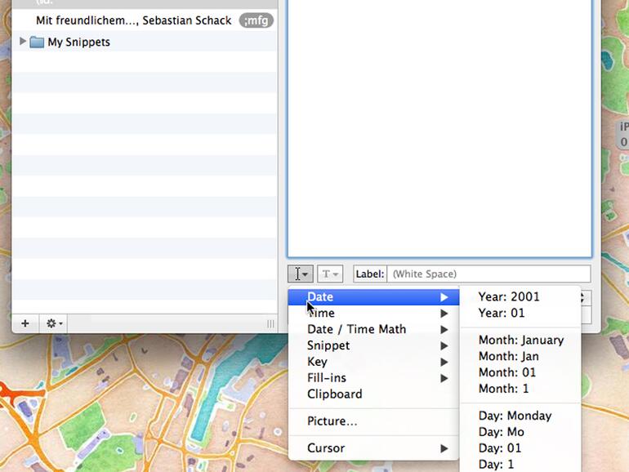The width and height of the screenshot is (629, 472).
Task: Insert Year: 01 date format
Action: pos(520,313)
